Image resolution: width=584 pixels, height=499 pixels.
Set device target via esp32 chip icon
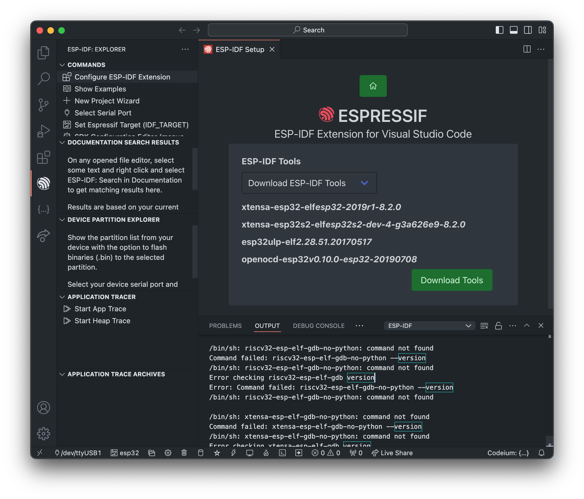pos(125,453)
